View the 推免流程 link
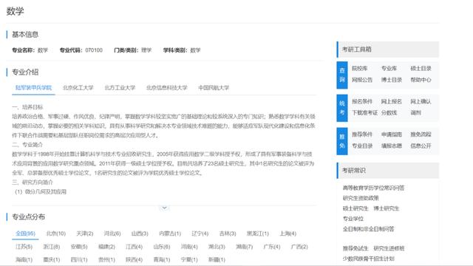Viewport: 473px width, 266px height. tap(421, 134)
